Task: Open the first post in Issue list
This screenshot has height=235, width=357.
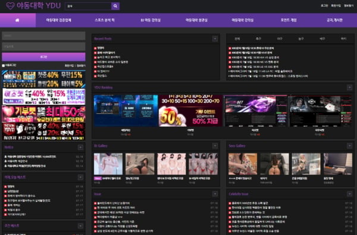Action: tap(114, 203)
